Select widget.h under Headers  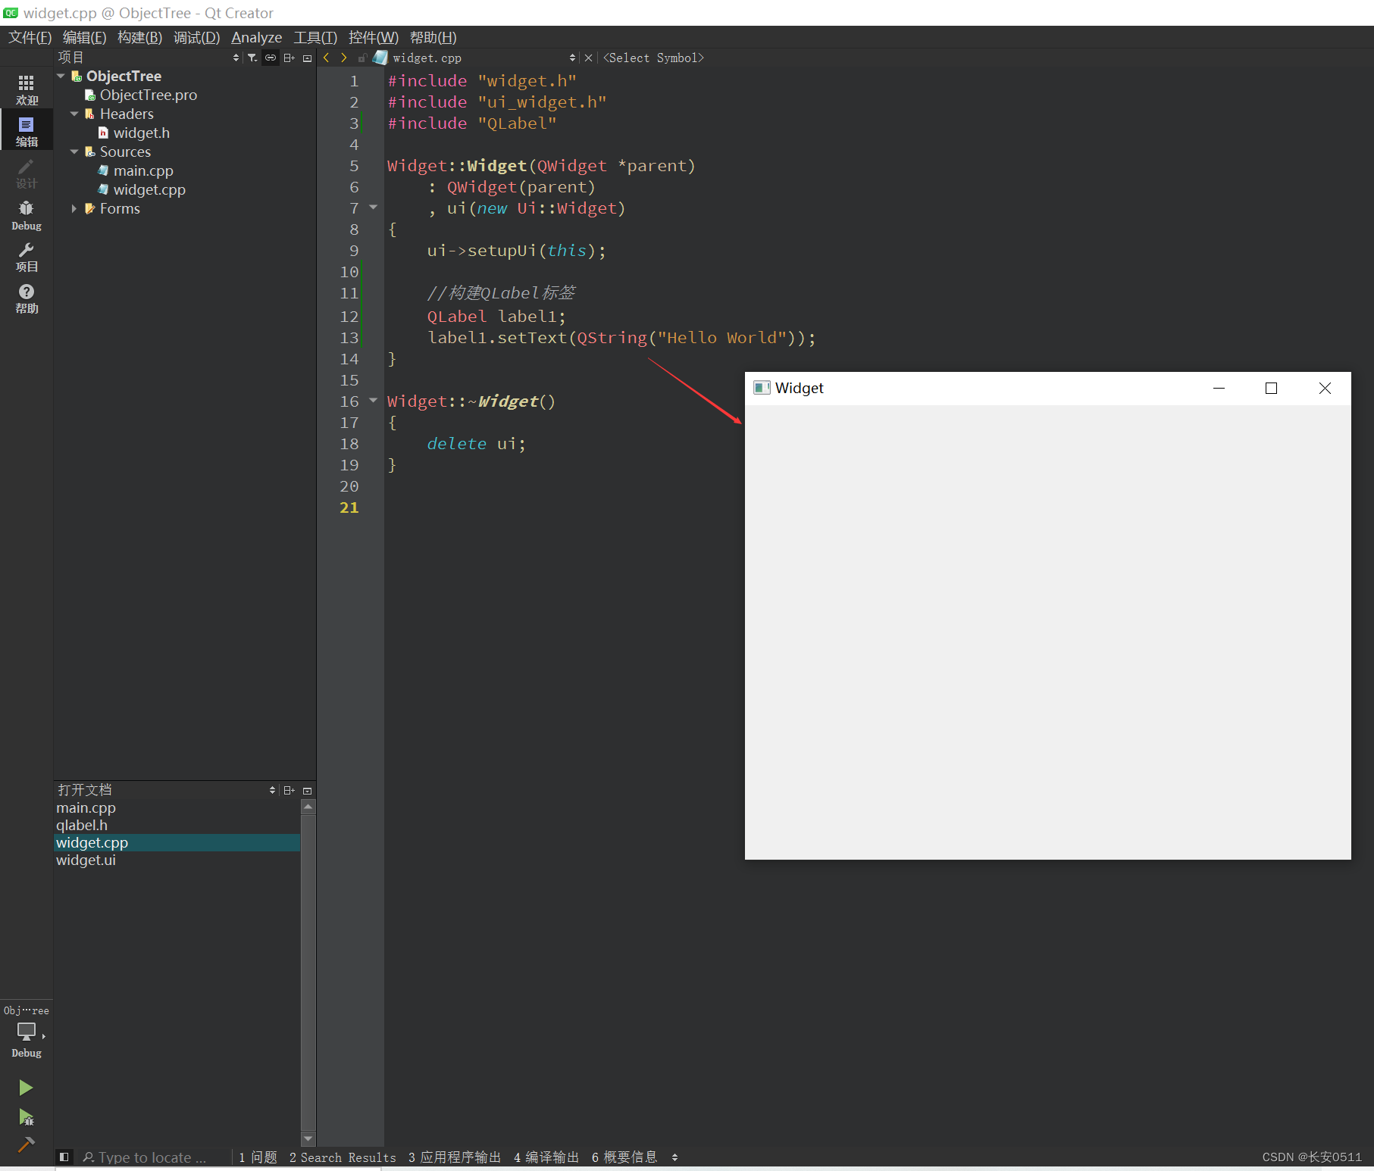(x=142, y=133)
